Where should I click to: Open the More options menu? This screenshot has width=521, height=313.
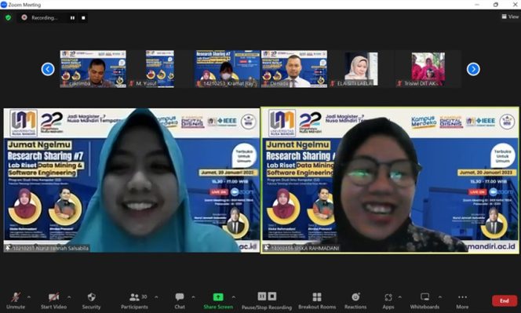462,300
